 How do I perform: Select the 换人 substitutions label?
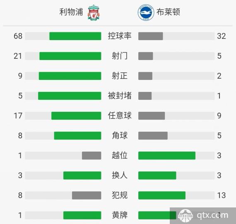tap(120, 175)
